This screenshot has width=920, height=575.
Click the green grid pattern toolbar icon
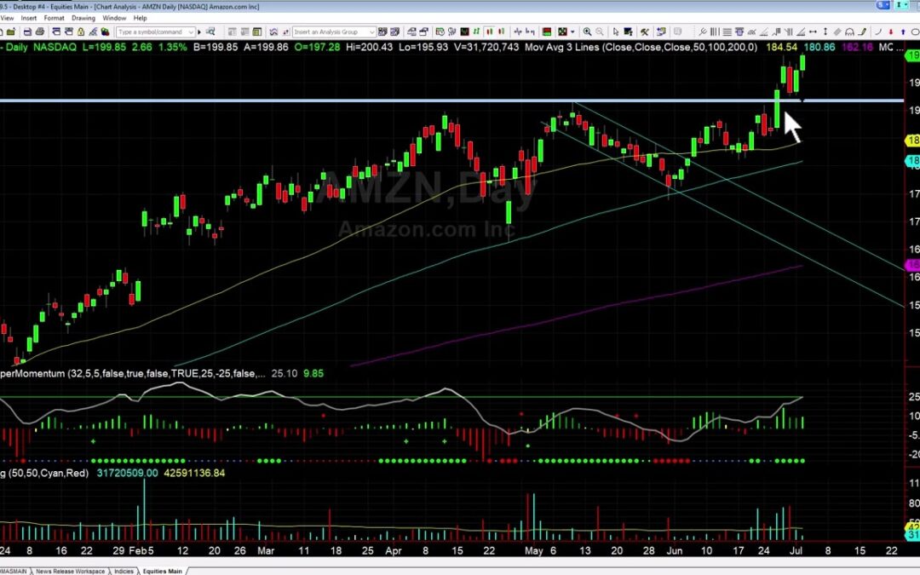click(563, 32)
